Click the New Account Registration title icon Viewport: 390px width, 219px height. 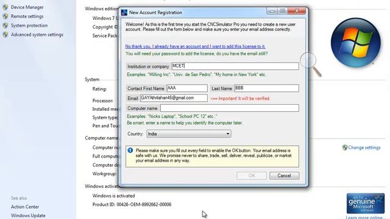click(124, 12)
